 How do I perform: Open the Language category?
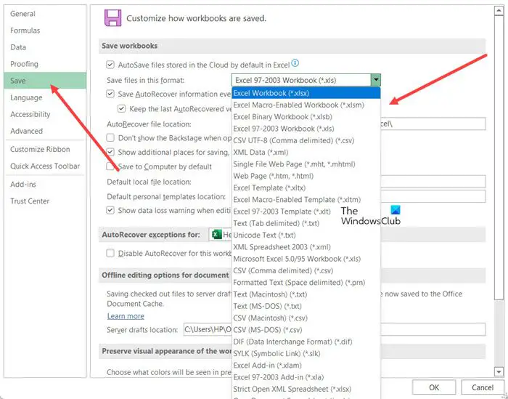pos(45,97)
